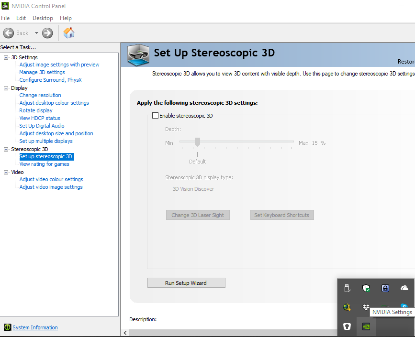Open the System Information link
Viewport: 415px width, 337px height.
pos(35,327)
